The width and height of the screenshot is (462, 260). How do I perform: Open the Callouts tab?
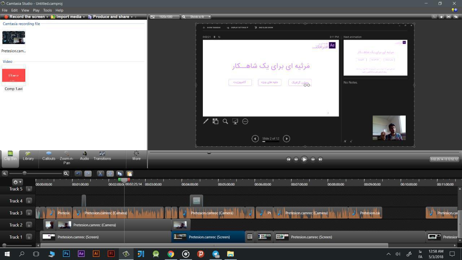pyautogui.click(x=49, y=156)
